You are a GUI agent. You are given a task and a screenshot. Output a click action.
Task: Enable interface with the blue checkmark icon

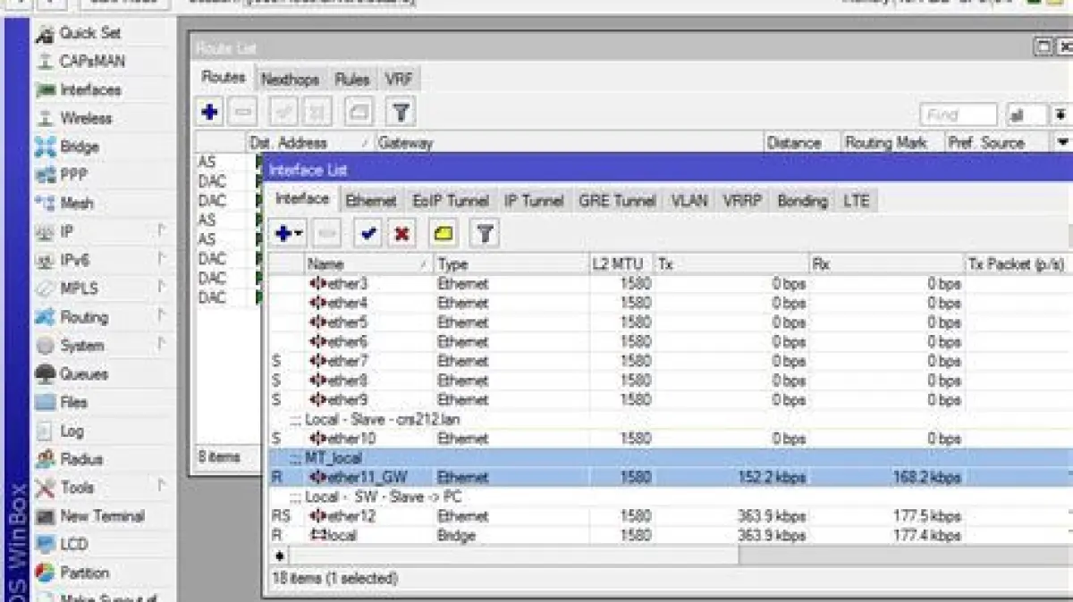click(368, 234)
